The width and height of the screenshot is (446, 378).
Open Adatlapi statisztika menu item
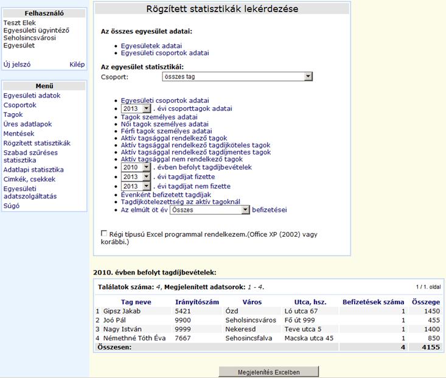[x=33, y=170]
